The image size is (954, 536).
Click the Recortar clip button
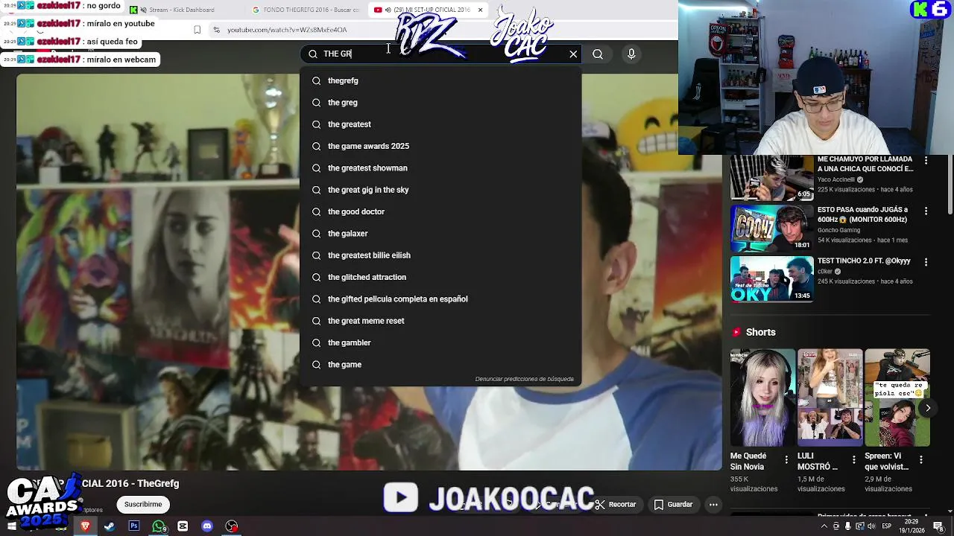coord(616,504)
